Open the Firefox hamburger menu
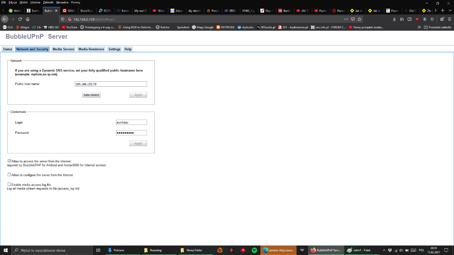454x255 pixels. tap(449, 19)
